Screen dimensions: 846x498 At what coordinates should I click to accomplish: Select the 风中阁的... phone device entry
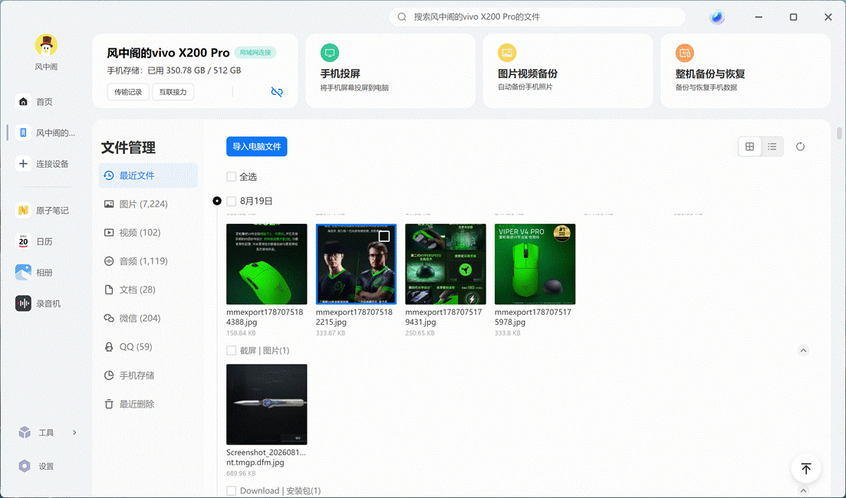tap(46, 133)
